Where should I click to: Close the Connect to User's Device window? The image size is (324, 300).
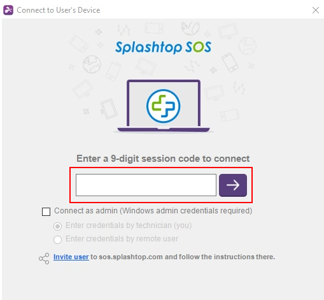click(316, 10)
